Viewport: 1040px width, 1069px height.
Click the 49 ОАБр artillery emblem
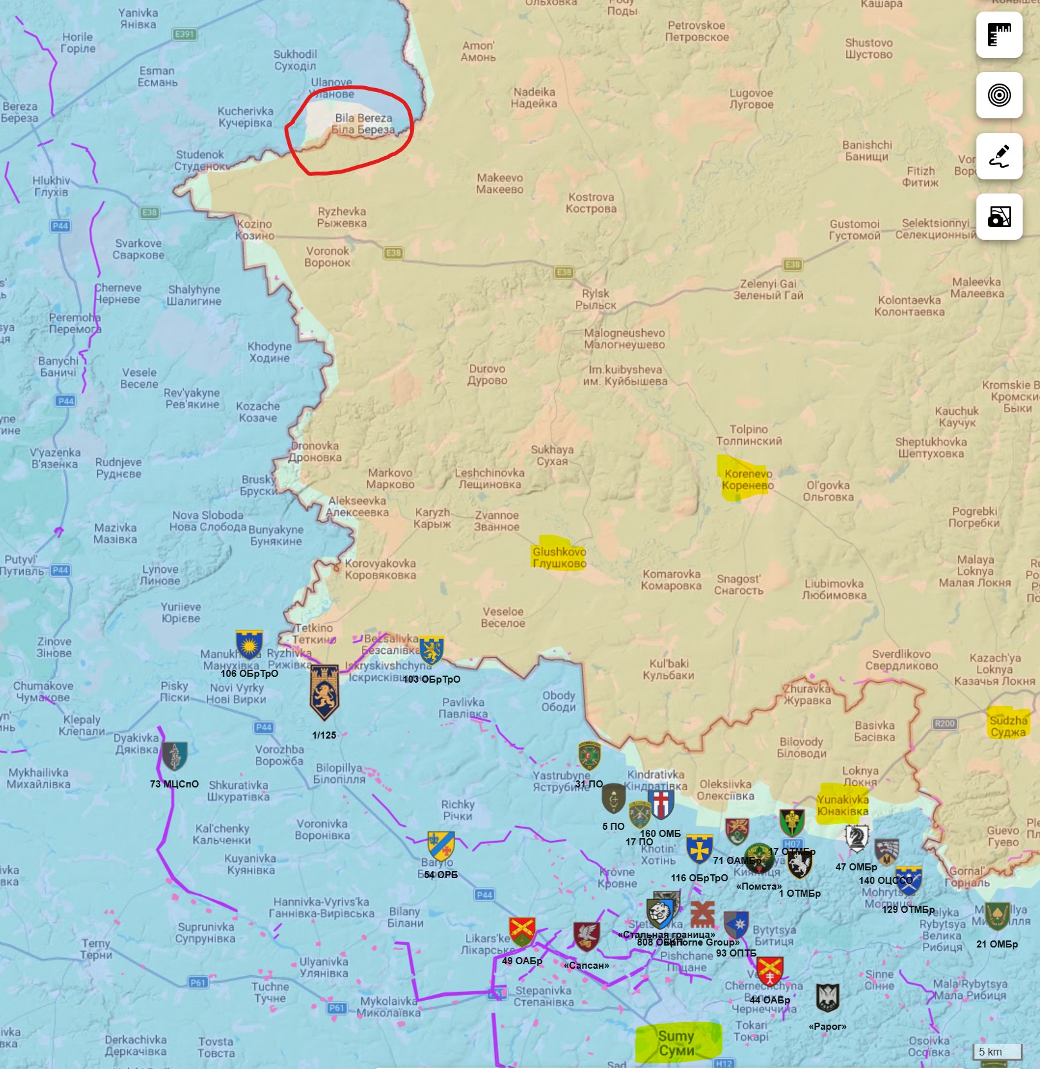pyautogui.click(x=522, y=932)
